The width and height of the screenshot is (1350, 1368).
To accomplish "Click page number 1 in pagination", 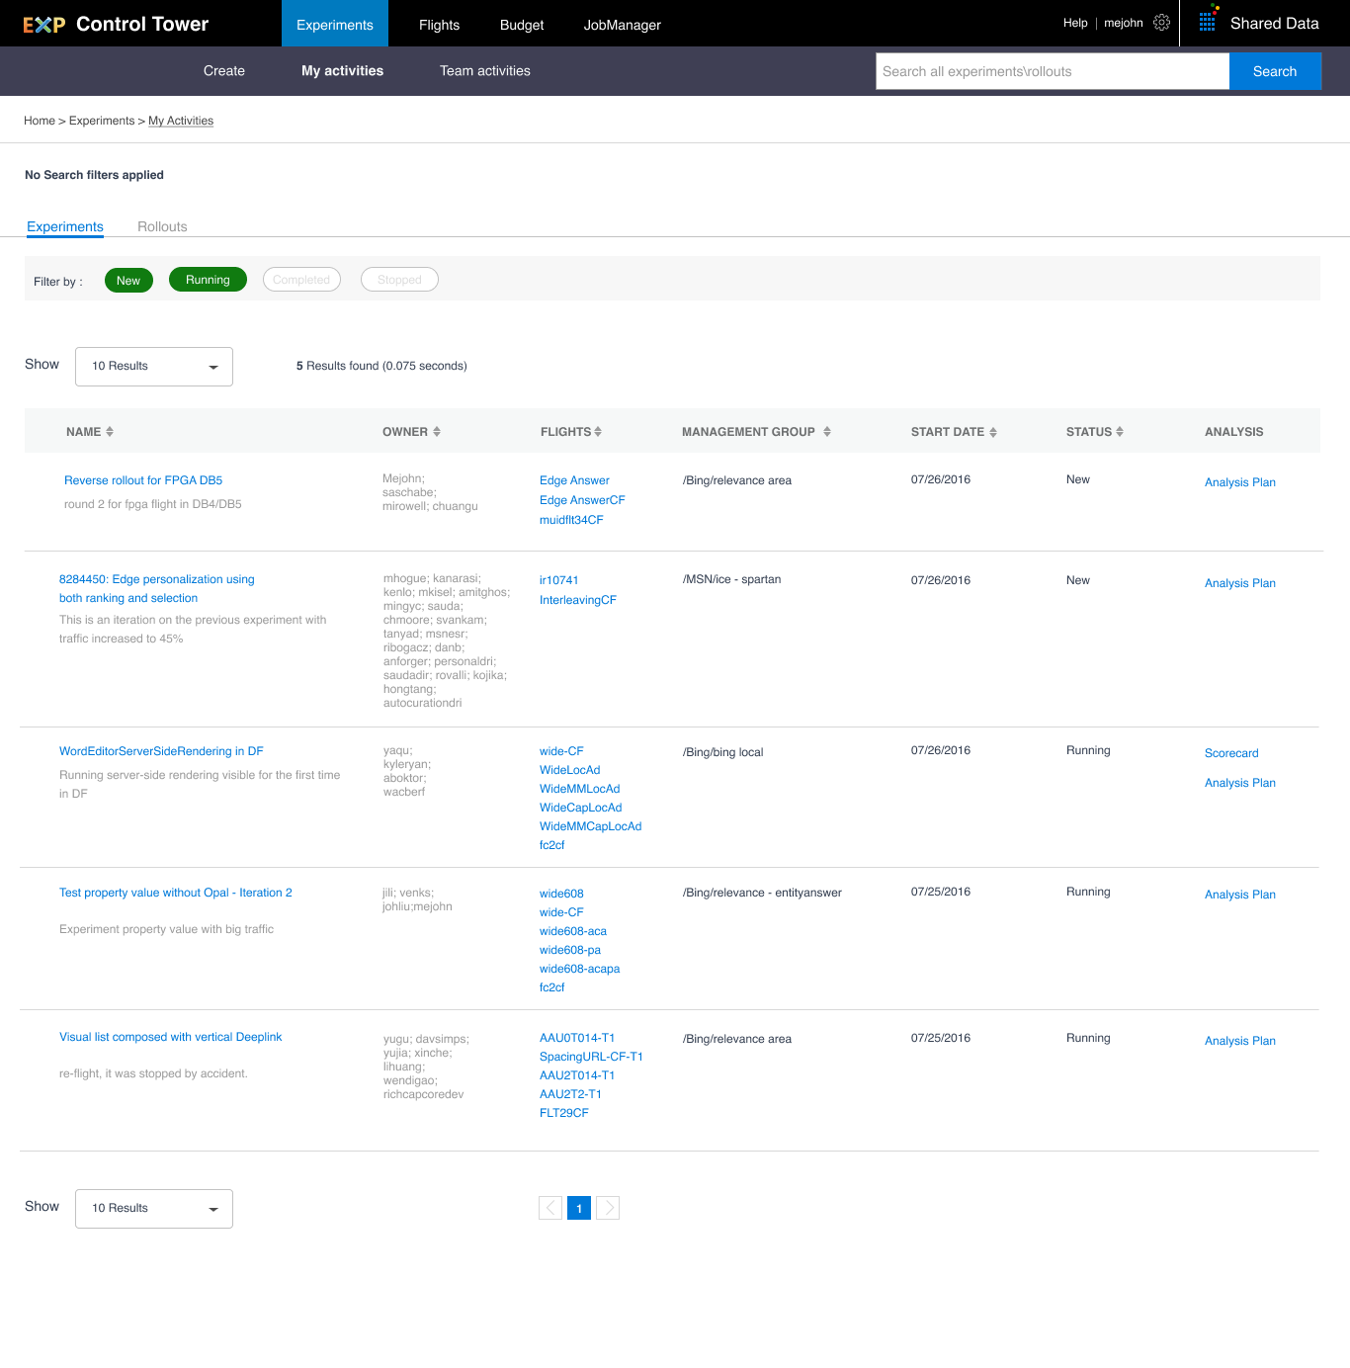I will pos(579,1208).
